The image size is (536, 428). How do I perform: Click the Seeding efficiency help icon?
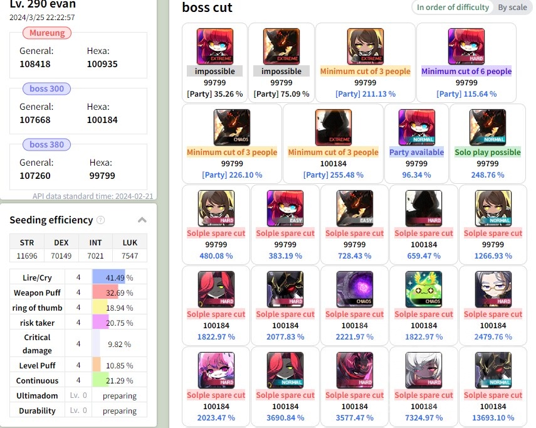100,220
